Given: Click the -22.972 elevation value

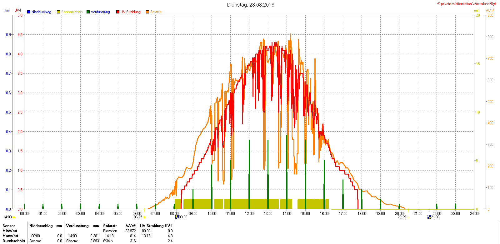Looking at the screenshot, I should click(130, 231).
